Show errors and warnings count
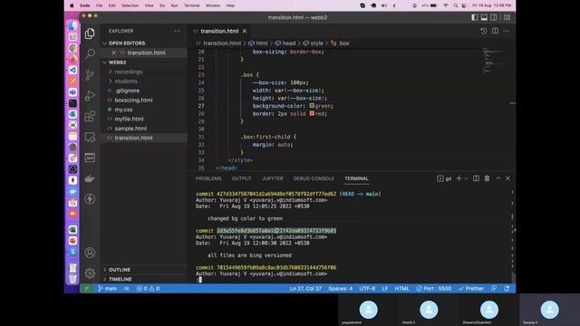This screenshot has width=580, height=326. [148, 289]
